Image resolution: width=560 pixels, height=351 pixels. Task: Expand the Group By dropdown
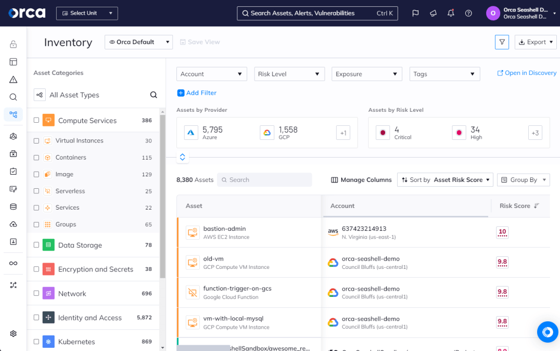click(523, 180)
